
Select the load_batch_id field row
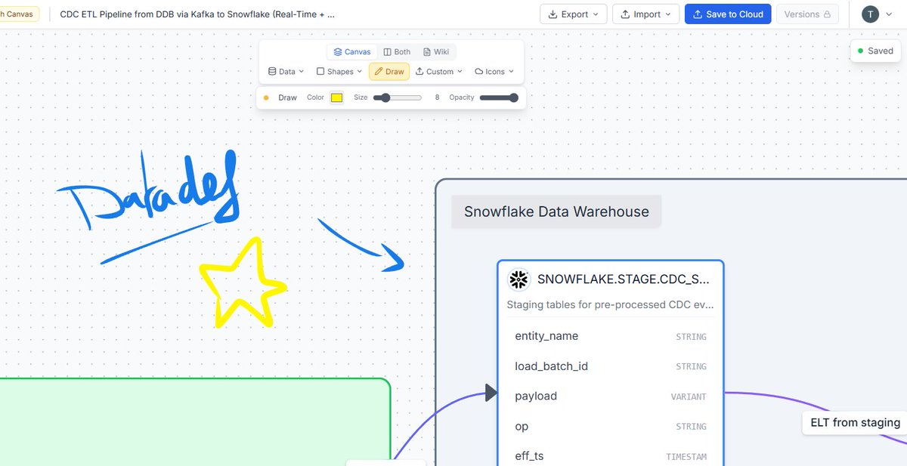pyautogui.click(x=610, y=366)
